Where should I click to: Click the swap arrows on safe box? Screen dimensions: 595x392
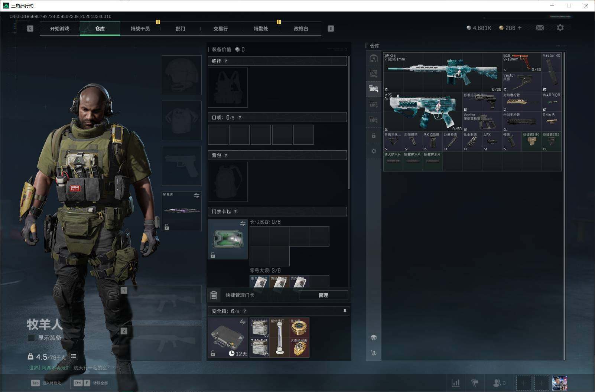click(243, 322)
